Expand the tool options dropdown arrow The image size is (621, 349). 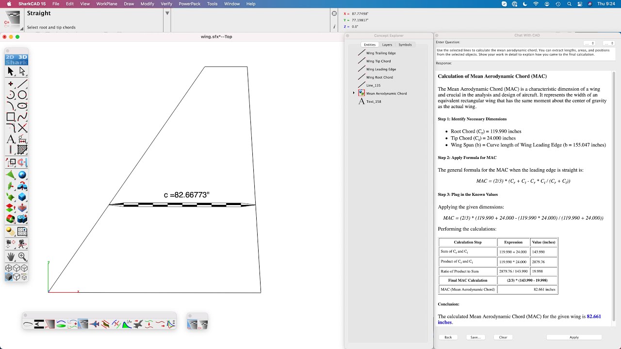click(167, 13)
